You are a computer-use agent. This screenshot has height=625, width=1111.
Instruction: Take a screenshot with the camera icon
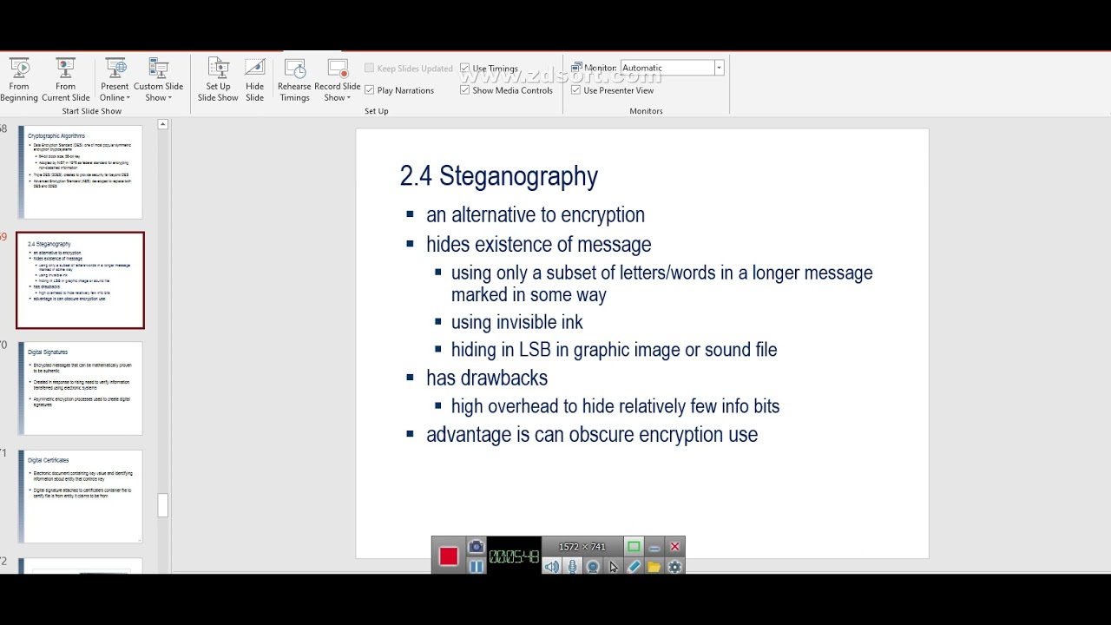coord(476,546)
